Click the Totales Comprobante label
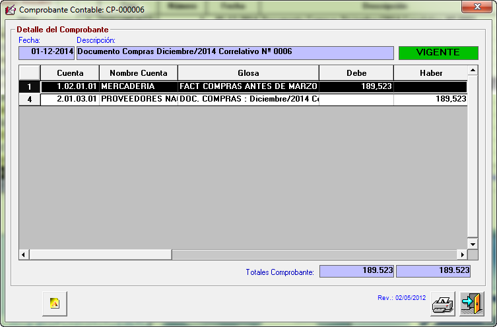The image size is (497, 327). click(280, 272)
